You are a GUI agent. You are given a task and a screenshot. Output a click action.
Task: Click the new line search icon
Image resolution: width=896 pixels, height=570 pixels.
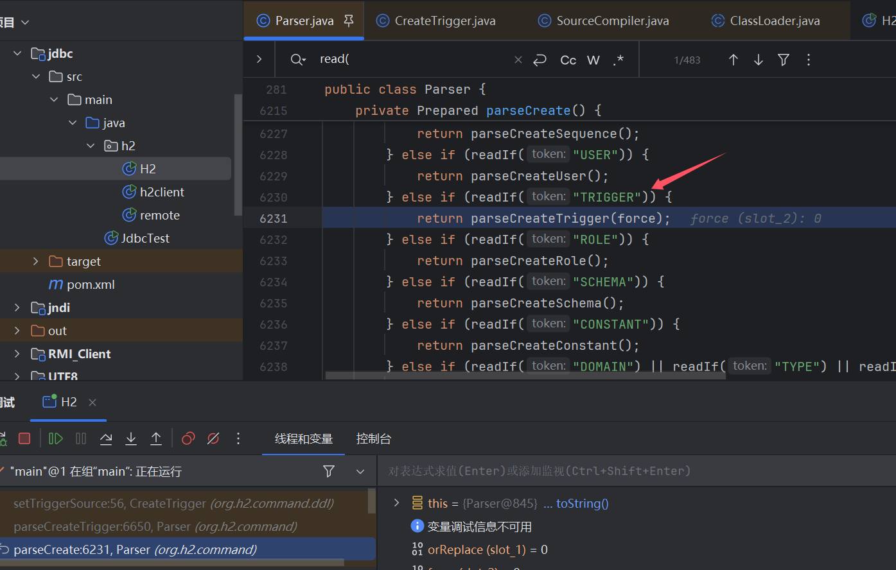(x=540, y=60)
